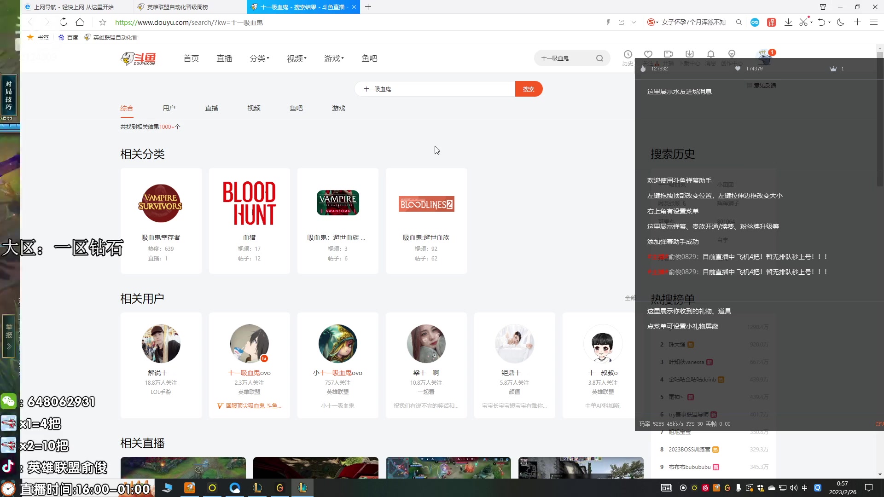This screenshot has width=884, height=497.
Task: Click the undo closed tab icon
Action: coord(821,22)
